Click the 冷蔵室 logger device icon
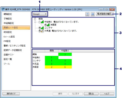This screenshot has height=98, width=122. click(x=46, y=25)
